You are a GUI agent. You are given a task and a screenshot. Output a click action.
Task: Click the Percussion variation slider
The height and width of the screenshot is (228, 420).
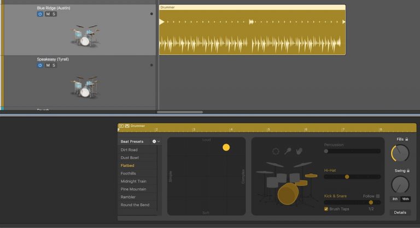(x=352, y=151)
